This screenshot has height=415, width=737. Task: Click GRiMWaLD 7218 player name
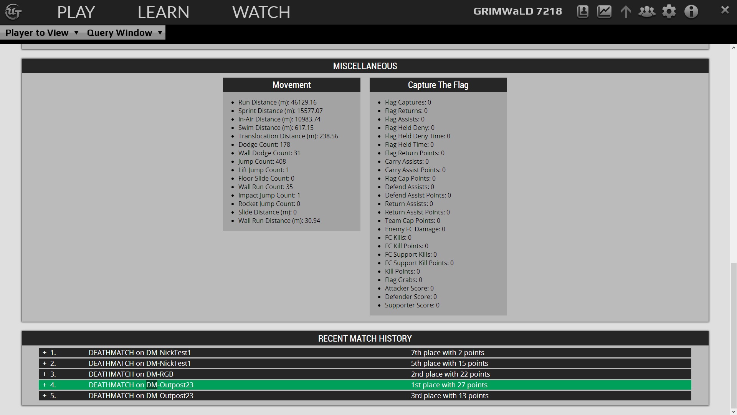(517, 11)
